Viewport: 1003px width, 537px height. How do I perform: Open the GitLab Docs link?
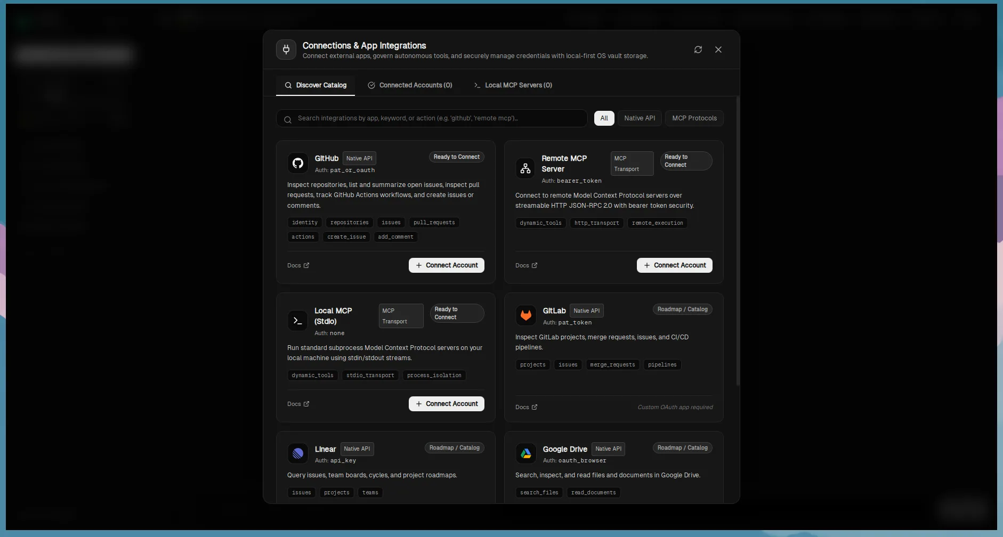527,407
